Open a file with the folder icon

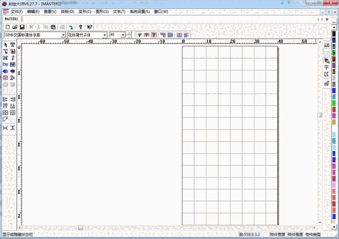(x=15, y=27)
